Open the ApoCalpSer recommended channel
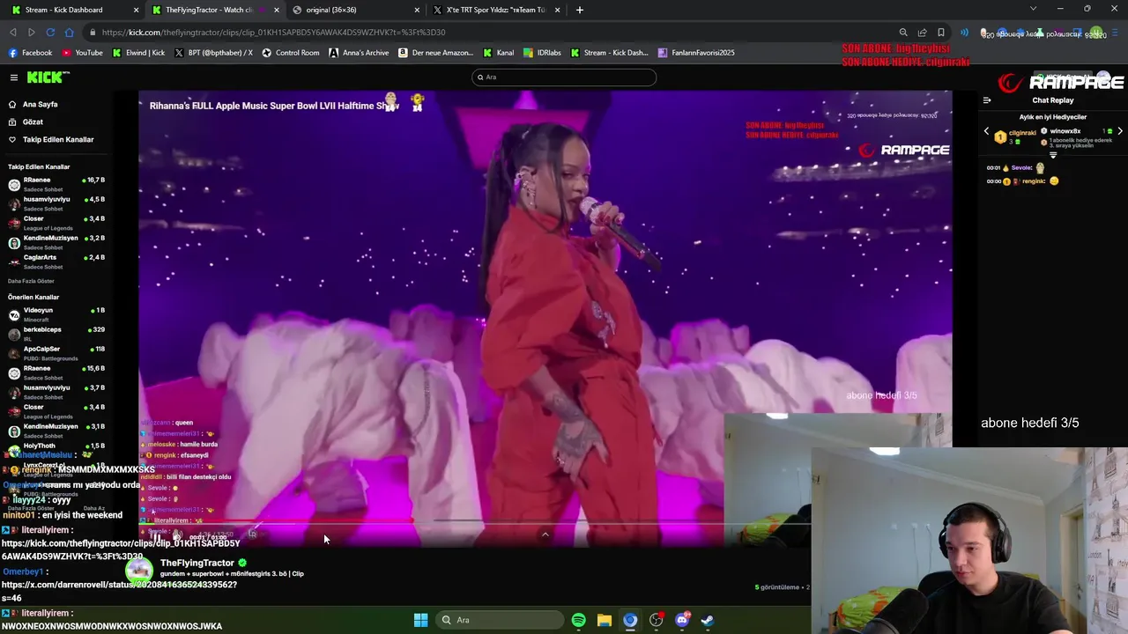This screenshot has height=634, width=1128. pos(56,352)
